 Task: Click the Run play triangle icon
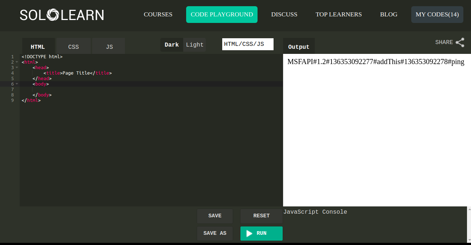pos(249,233)
